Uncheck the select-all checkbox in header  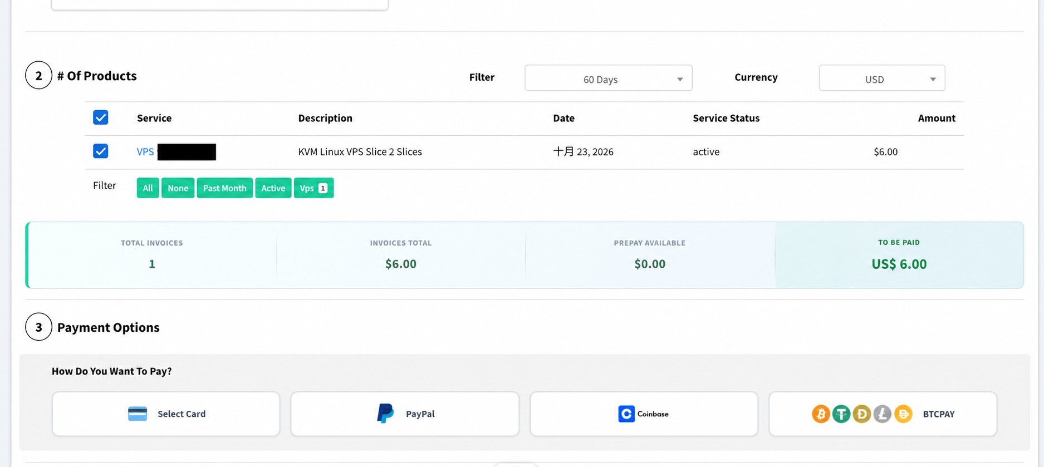pos(101,117)
